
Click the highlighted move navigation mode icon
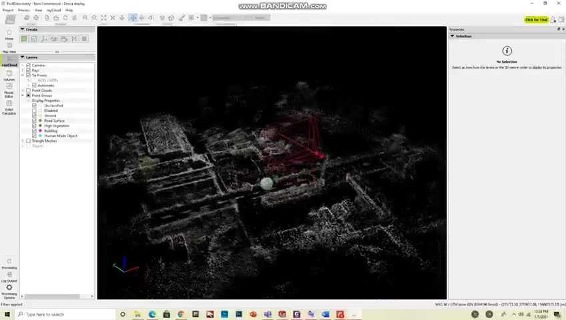point(133,17)
